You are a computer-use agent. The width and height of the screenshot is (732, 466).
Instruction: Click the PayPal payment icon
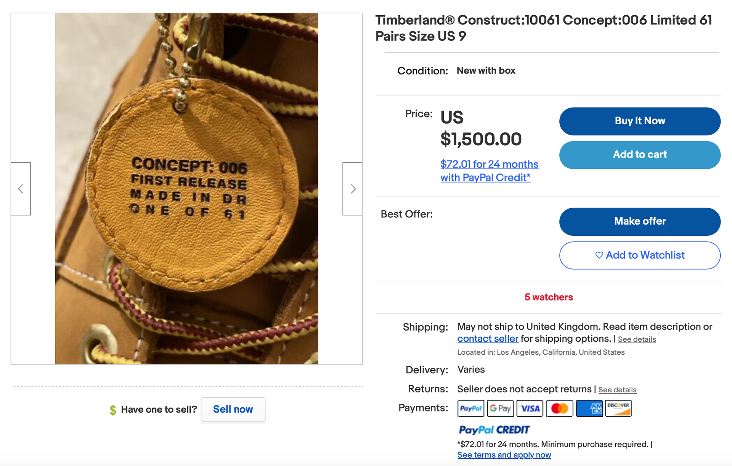471,408
